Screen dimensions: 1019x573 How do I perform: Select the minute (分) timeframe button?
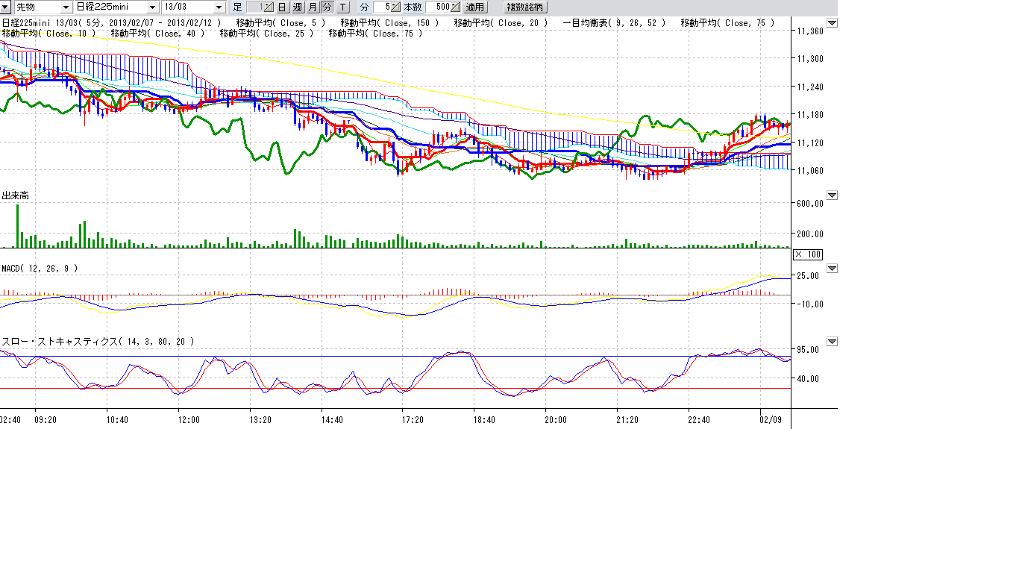(x=327, y=7)
